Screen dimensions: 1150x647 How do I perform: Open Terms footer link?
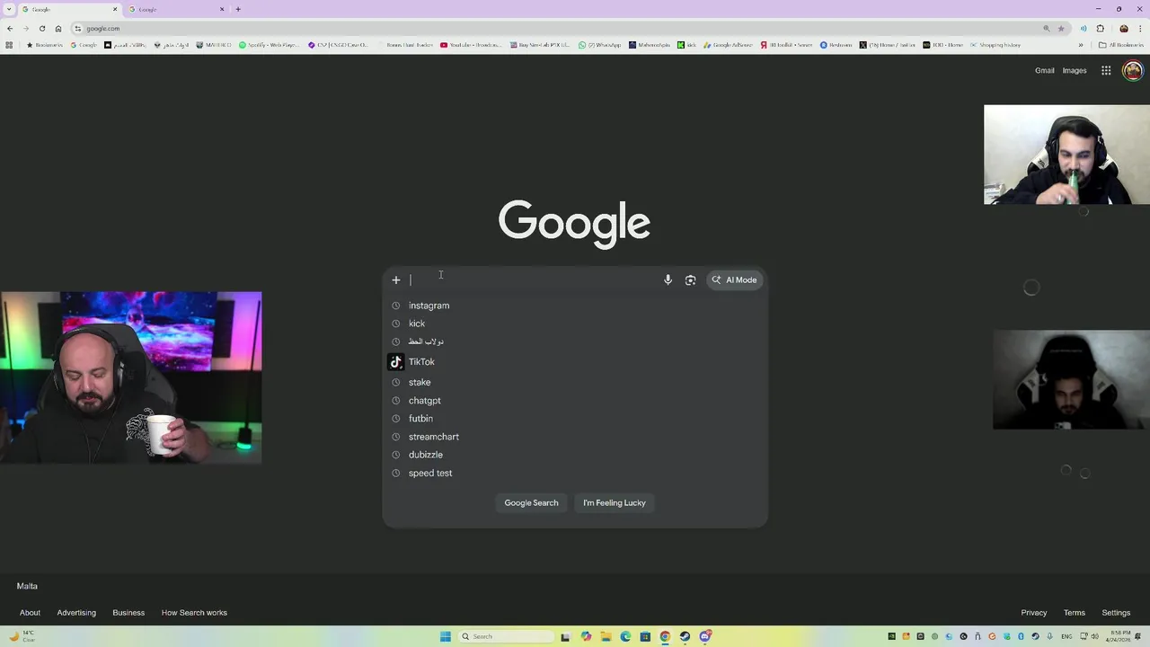click(1075, 613)
